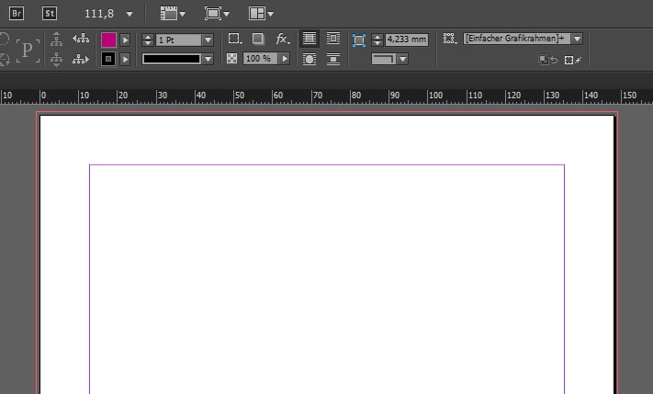Open the screen mode menu
Image resolution: width=653 pixels, height=394 pixels.
(x=216, y=14)
